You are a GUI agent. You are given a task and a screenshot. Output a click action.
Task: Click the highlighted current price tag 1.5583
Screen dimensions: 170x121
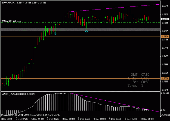[165, 19]
